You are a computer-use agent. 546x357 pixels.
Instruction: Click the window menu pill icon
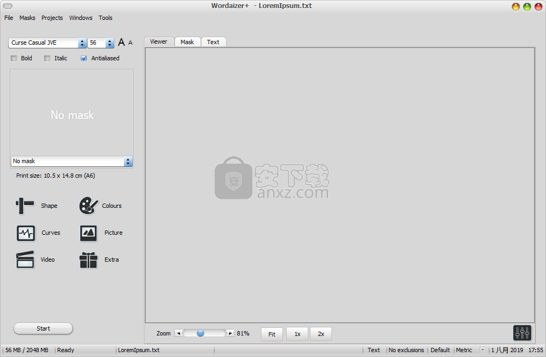pos(8,6)
